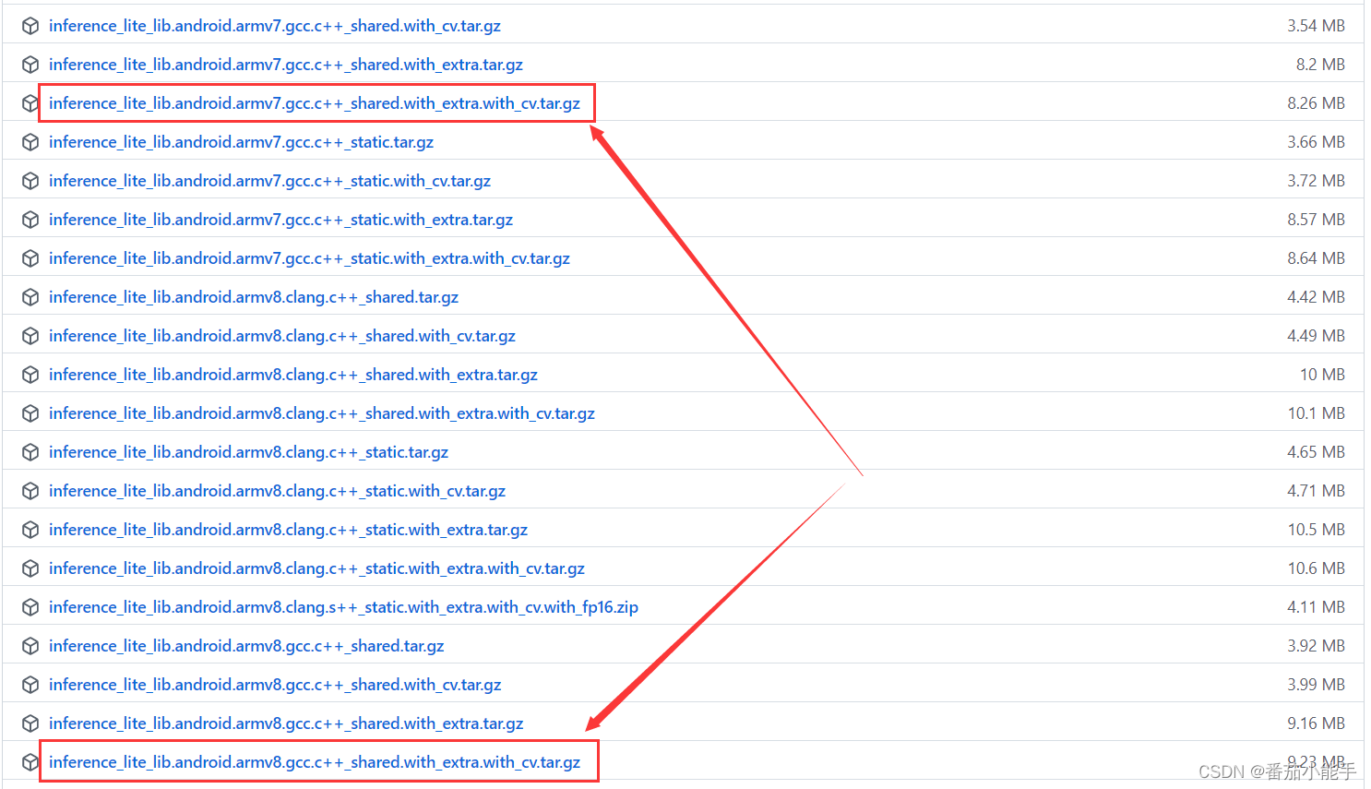
Task: Click the package icon for armv8.clang.c++_static.with_extra.tar.gz
Action: point(30,529)
